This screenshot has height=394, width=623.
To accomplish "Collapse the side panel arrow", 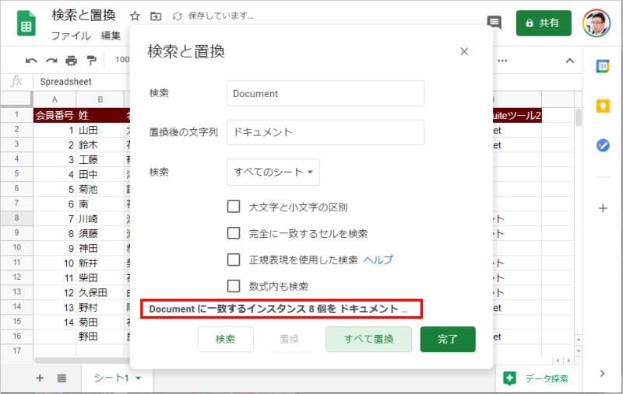I will (x=602, y=373).
